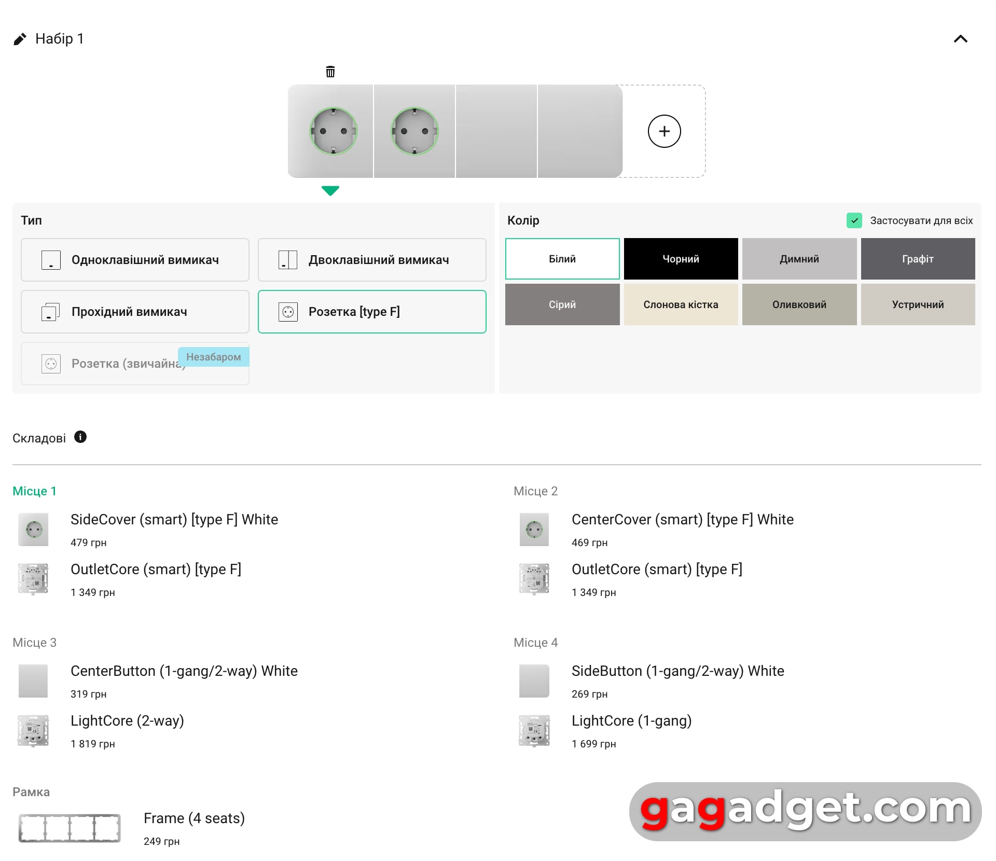This screenshot has width=996, height=861.
Task: Add a new slot with the plus icon
Action: click(x=664, y=131)
